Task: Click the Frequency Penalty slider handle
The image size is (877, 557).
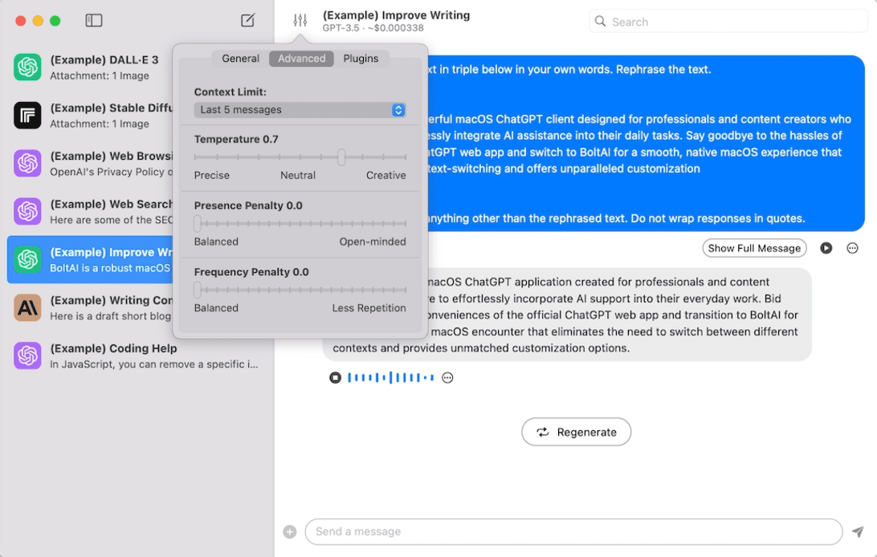Action: (197, 290)
